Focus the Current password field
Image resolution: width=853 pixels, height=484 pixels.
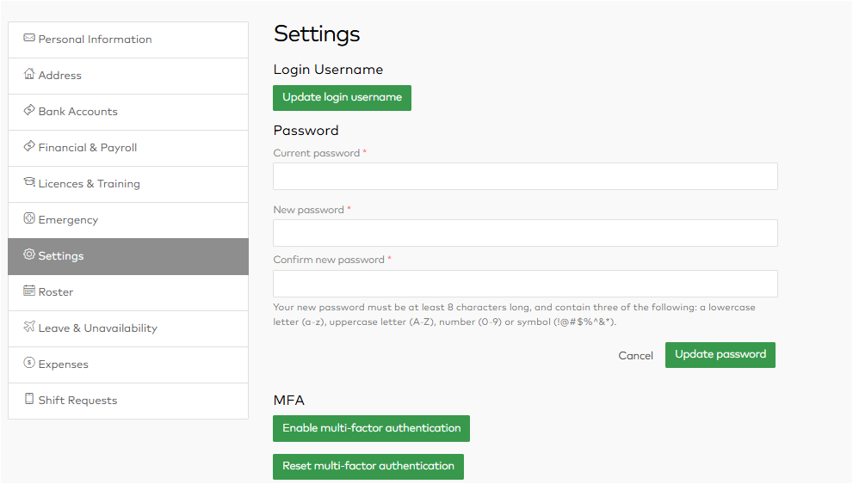(x=526, y=176)
